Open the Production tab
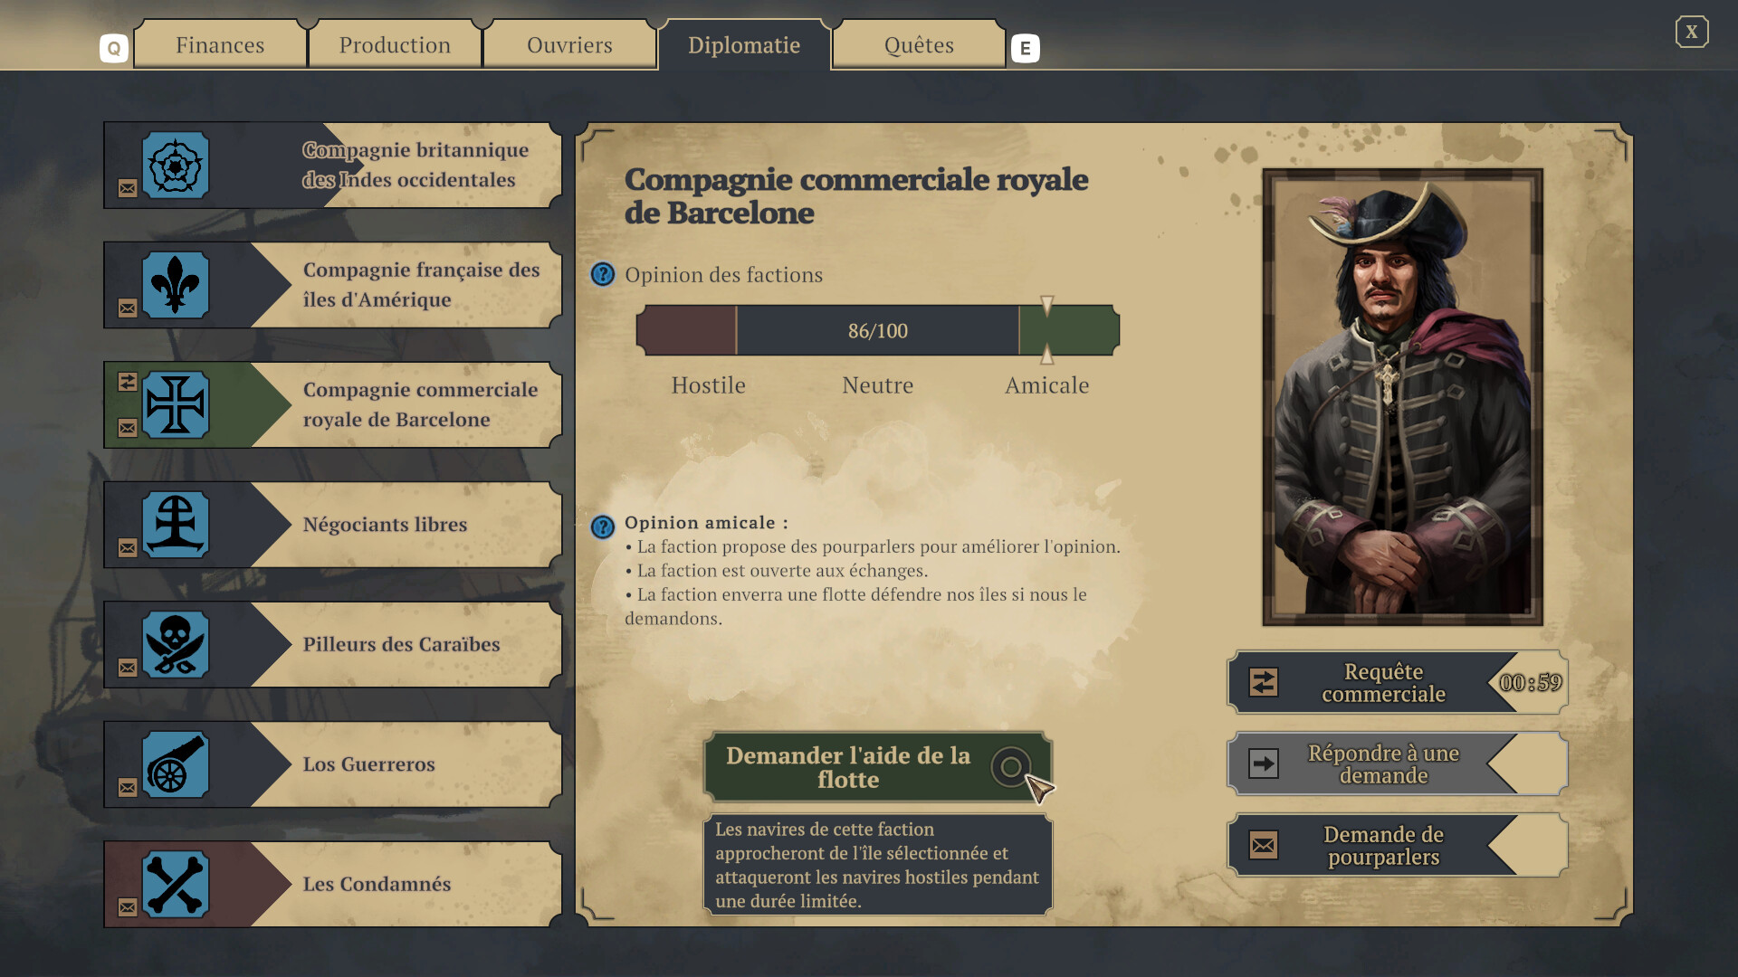This screenshot has height=977, width=1738. 395,45
